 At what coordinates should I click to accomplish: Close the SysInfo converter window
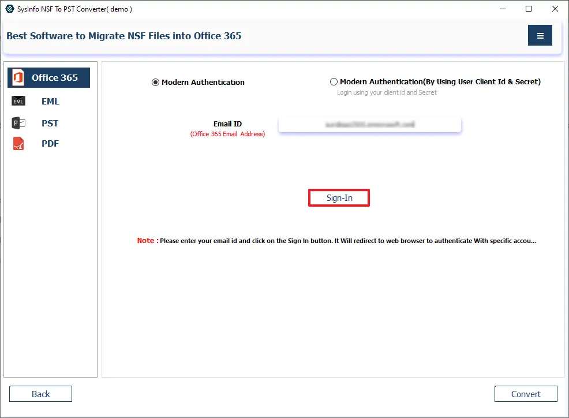[x=555, y=9]
